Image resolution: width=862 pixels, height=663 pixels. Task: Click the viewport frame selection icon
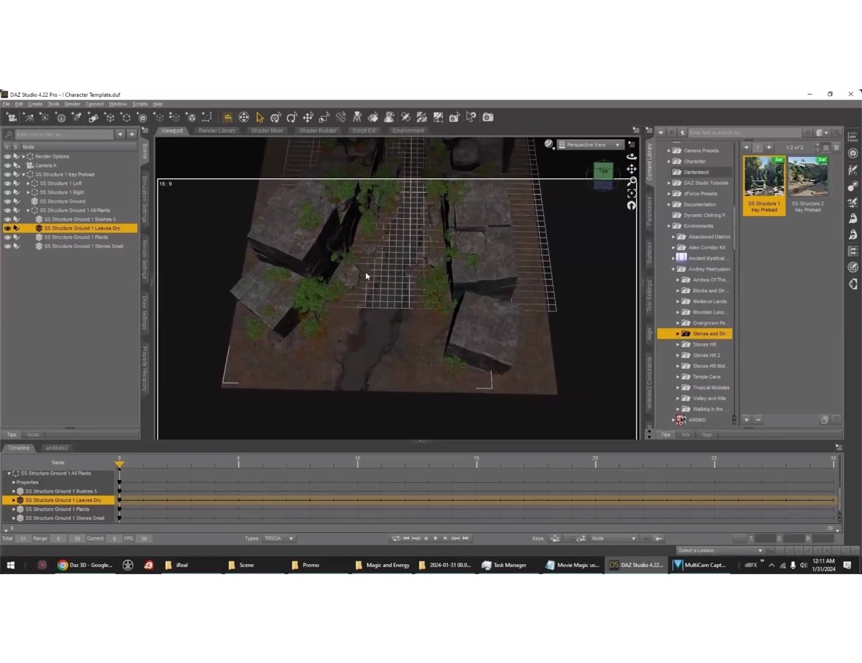coord(631,193)
